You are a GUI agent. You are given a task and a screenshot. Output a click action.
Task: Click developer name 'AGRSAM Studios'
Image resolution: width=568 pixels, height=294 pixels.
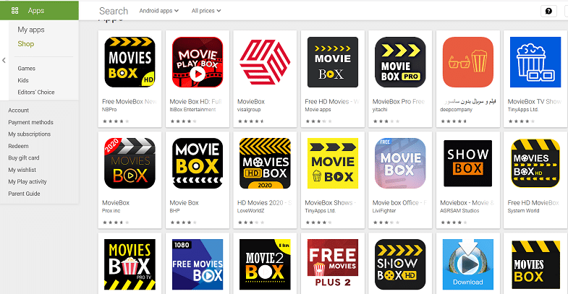click(459, 210)
